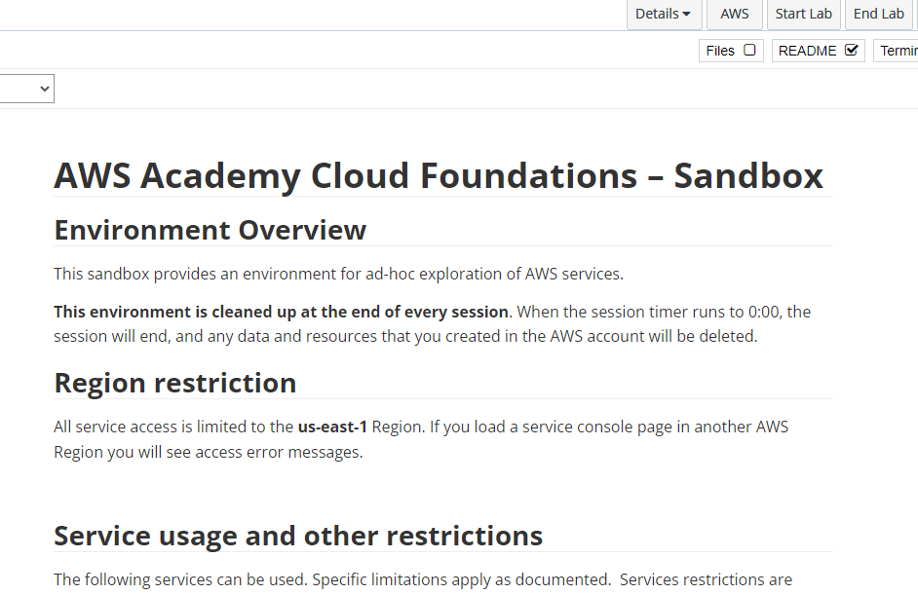Viewport: 918px width, 595px height.
Task: Expand the empty select box on the left
Action: click(26, 89)
